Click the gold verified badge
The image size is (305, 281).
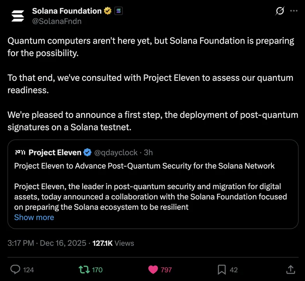pos(108,11)
